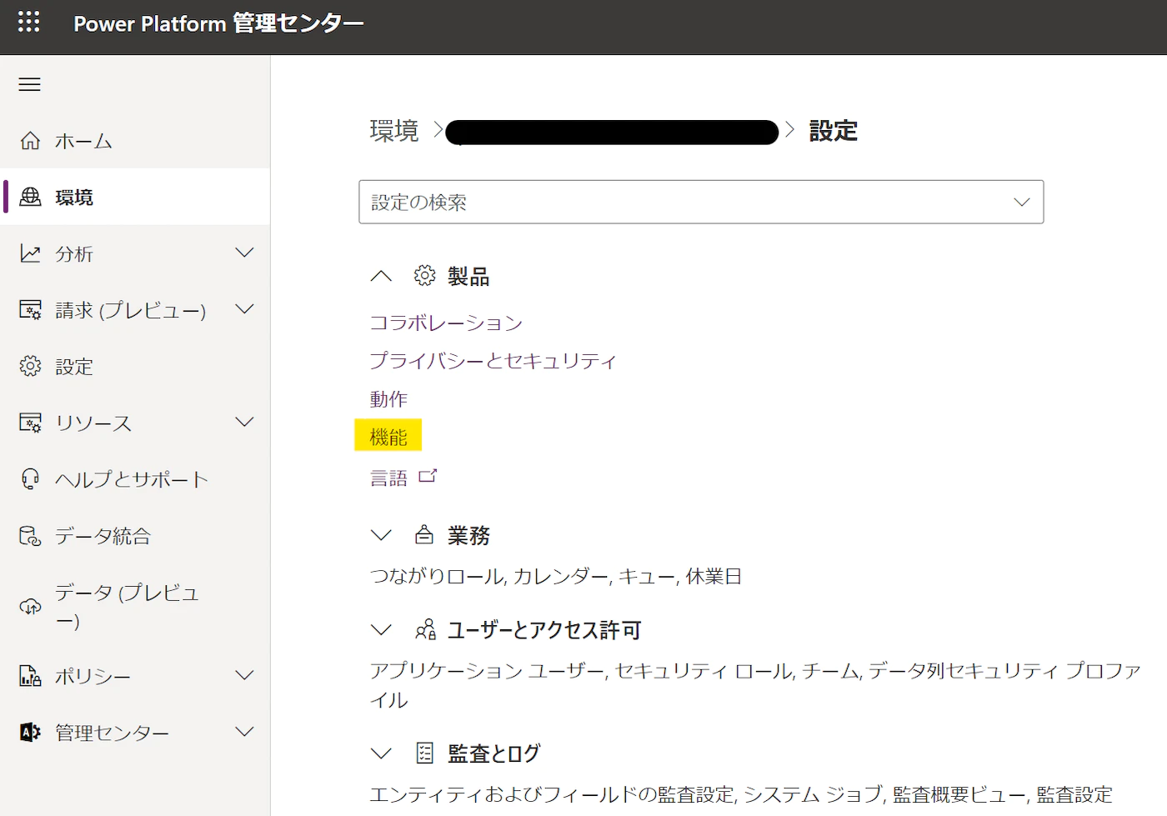Click the リソース resources icon

click(x=30, y=423)
